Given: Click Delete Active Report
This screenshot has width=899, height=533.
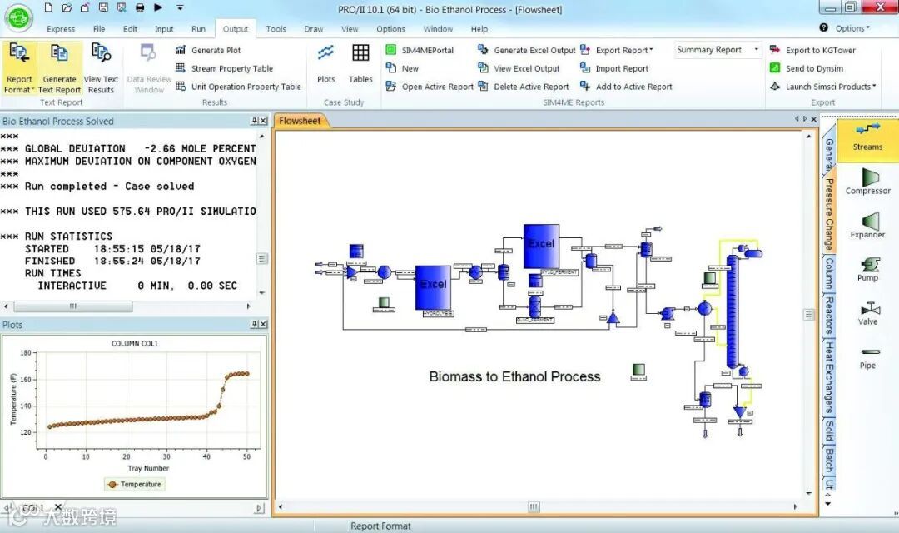Looking at the screenshot, I should 523,87.
